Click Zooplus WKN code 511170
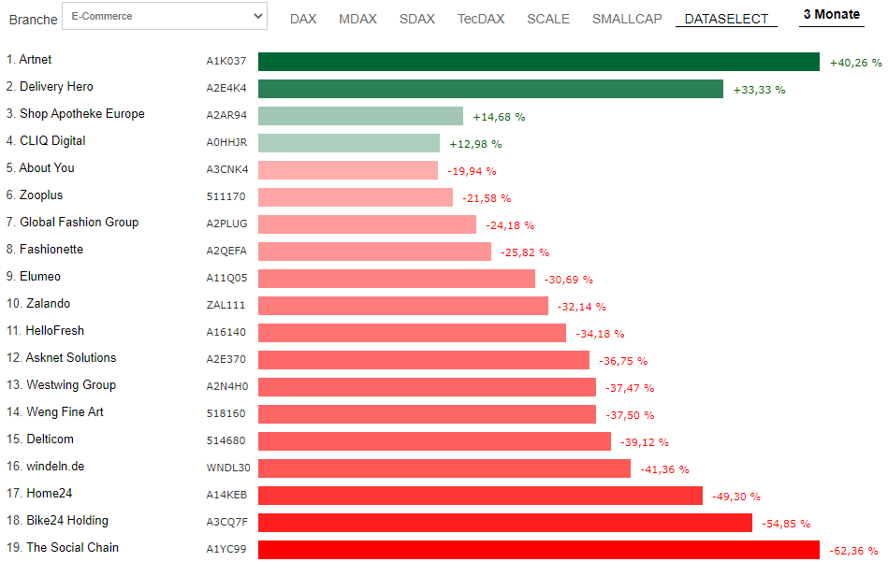The height and width of the screenshot is (562, 888). (226, 197)
